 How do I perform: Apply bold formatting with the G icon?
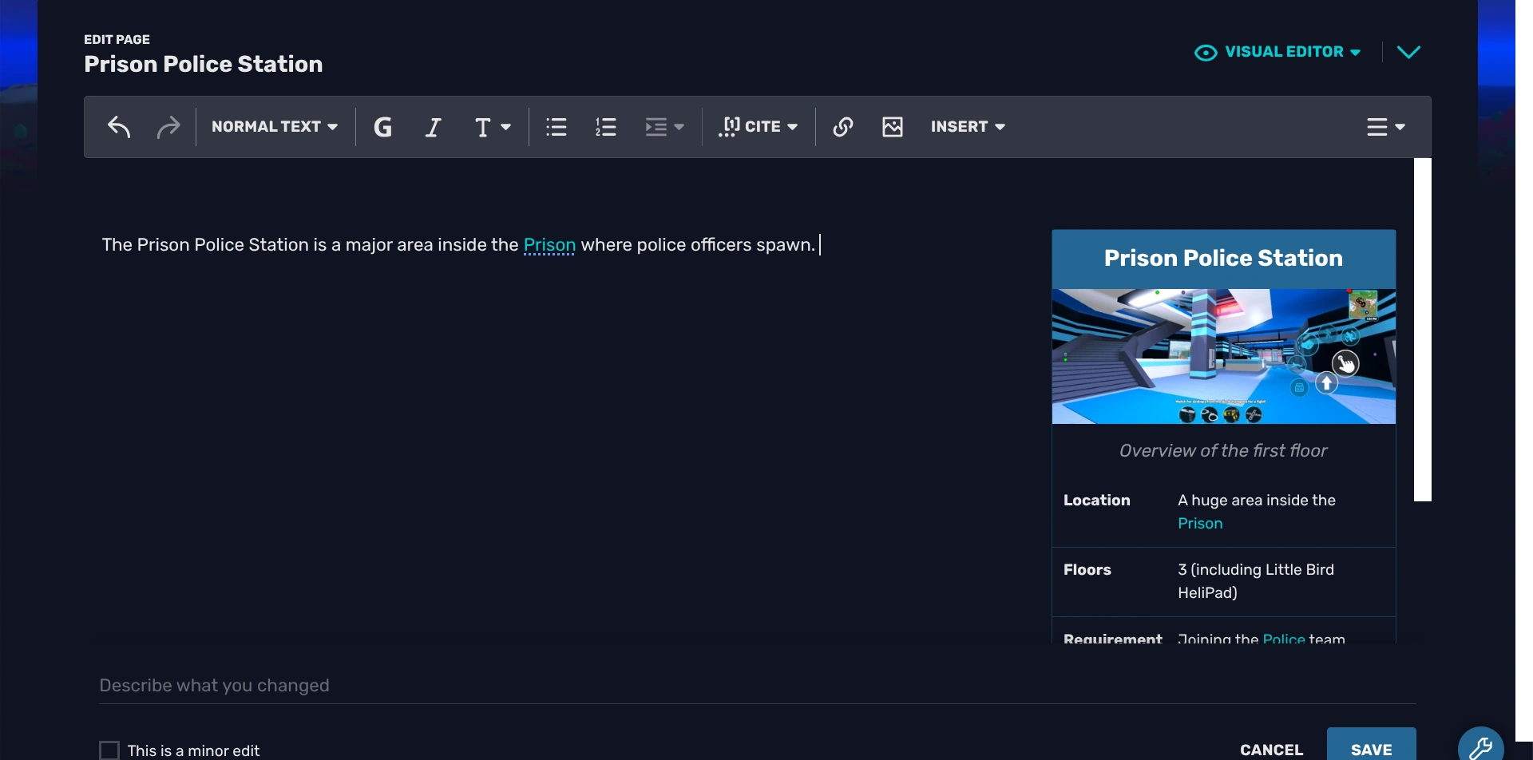tap(383, 126)
